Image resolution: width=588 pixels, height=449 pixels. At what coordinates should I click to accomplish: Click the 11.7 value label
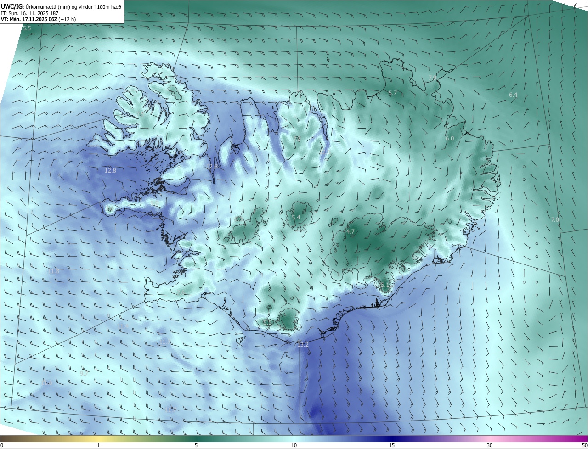[x=171, y=410]
